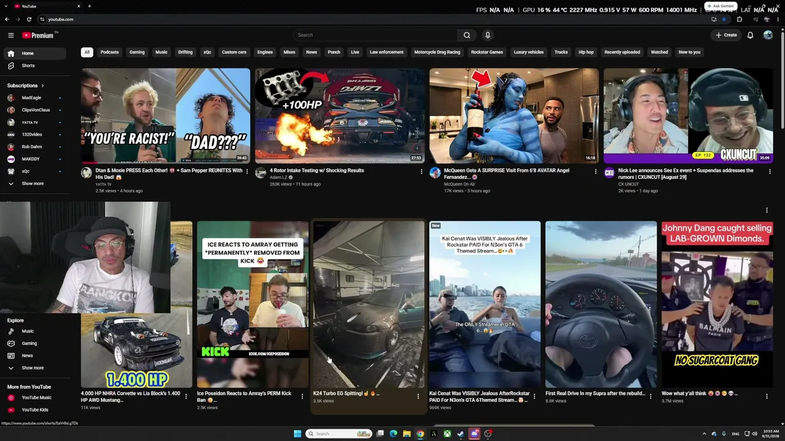The image size is (785, 441).
Task: Click the Ask Gemini button
Action: click(720, 6)
